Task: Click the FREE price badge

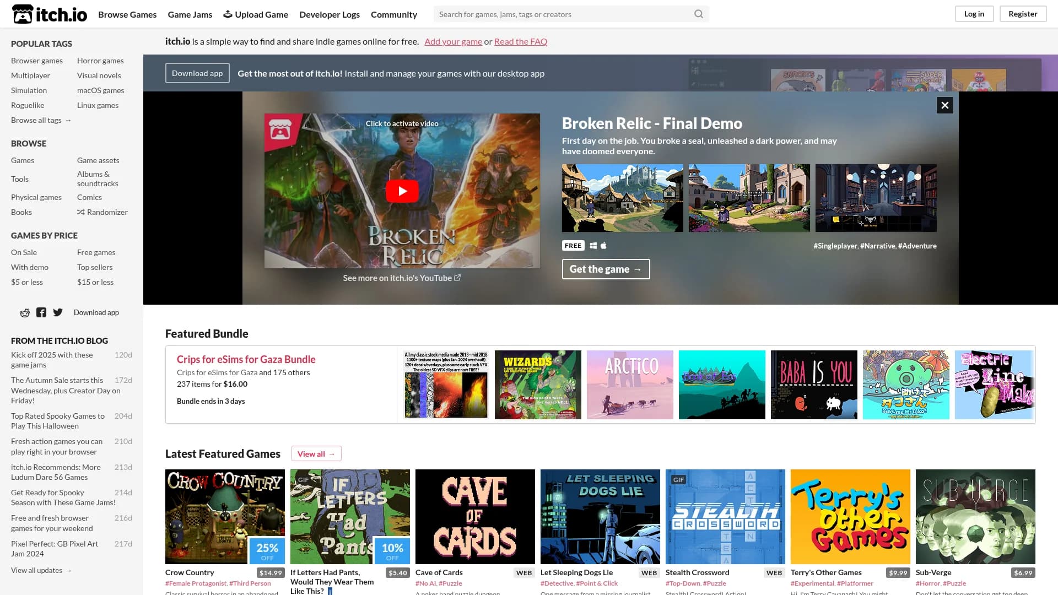Action: 573,246
